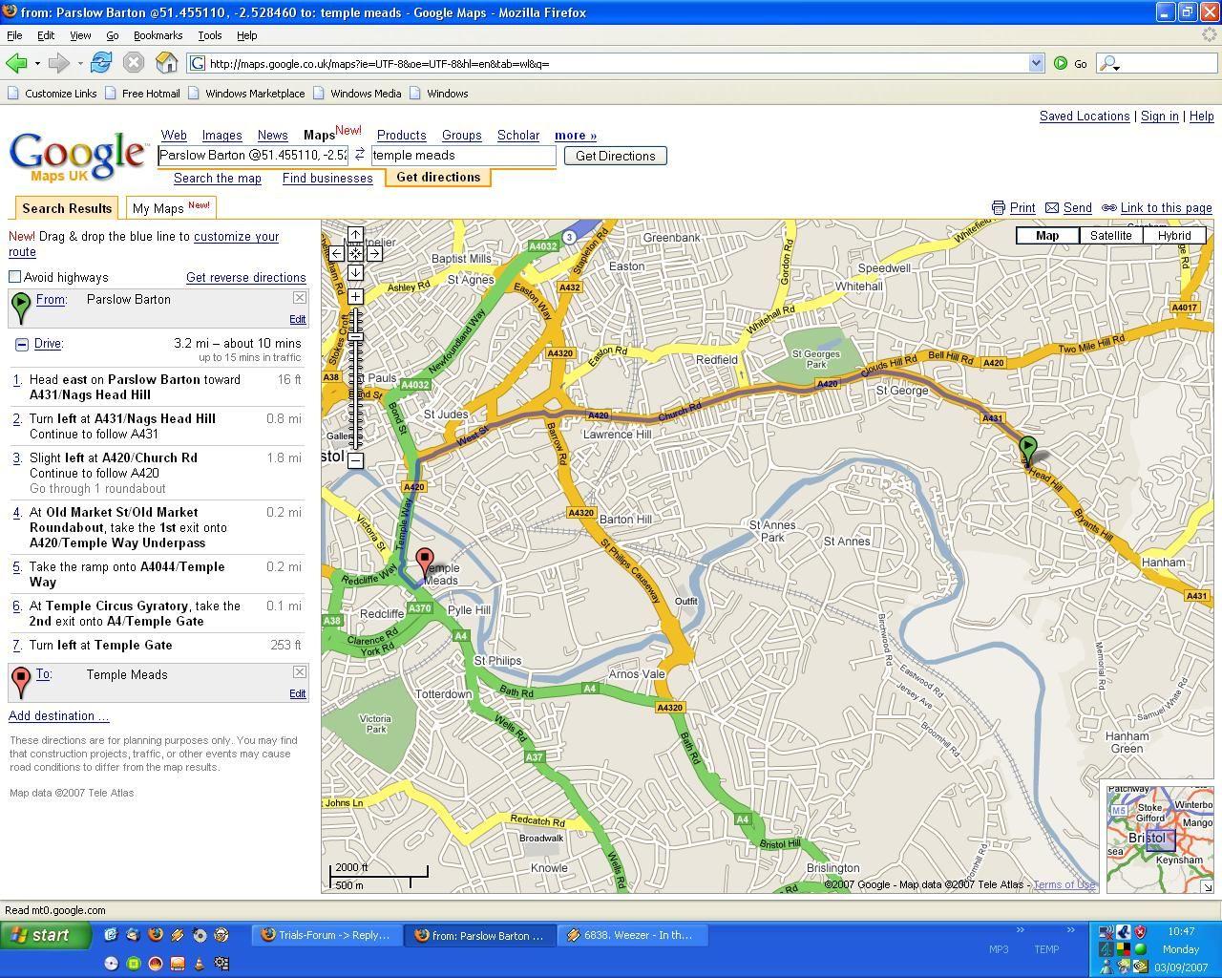Click the green From marker icon in the sidebar
This screenshot has width=1222, height=978.
[20, 308]
